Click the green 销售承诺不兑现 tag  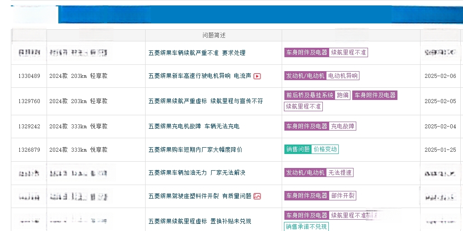click(x=306, y=226)
